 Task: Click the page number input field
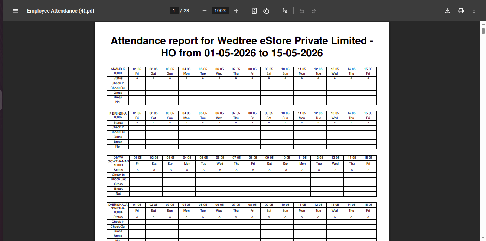tap(174, 11)
